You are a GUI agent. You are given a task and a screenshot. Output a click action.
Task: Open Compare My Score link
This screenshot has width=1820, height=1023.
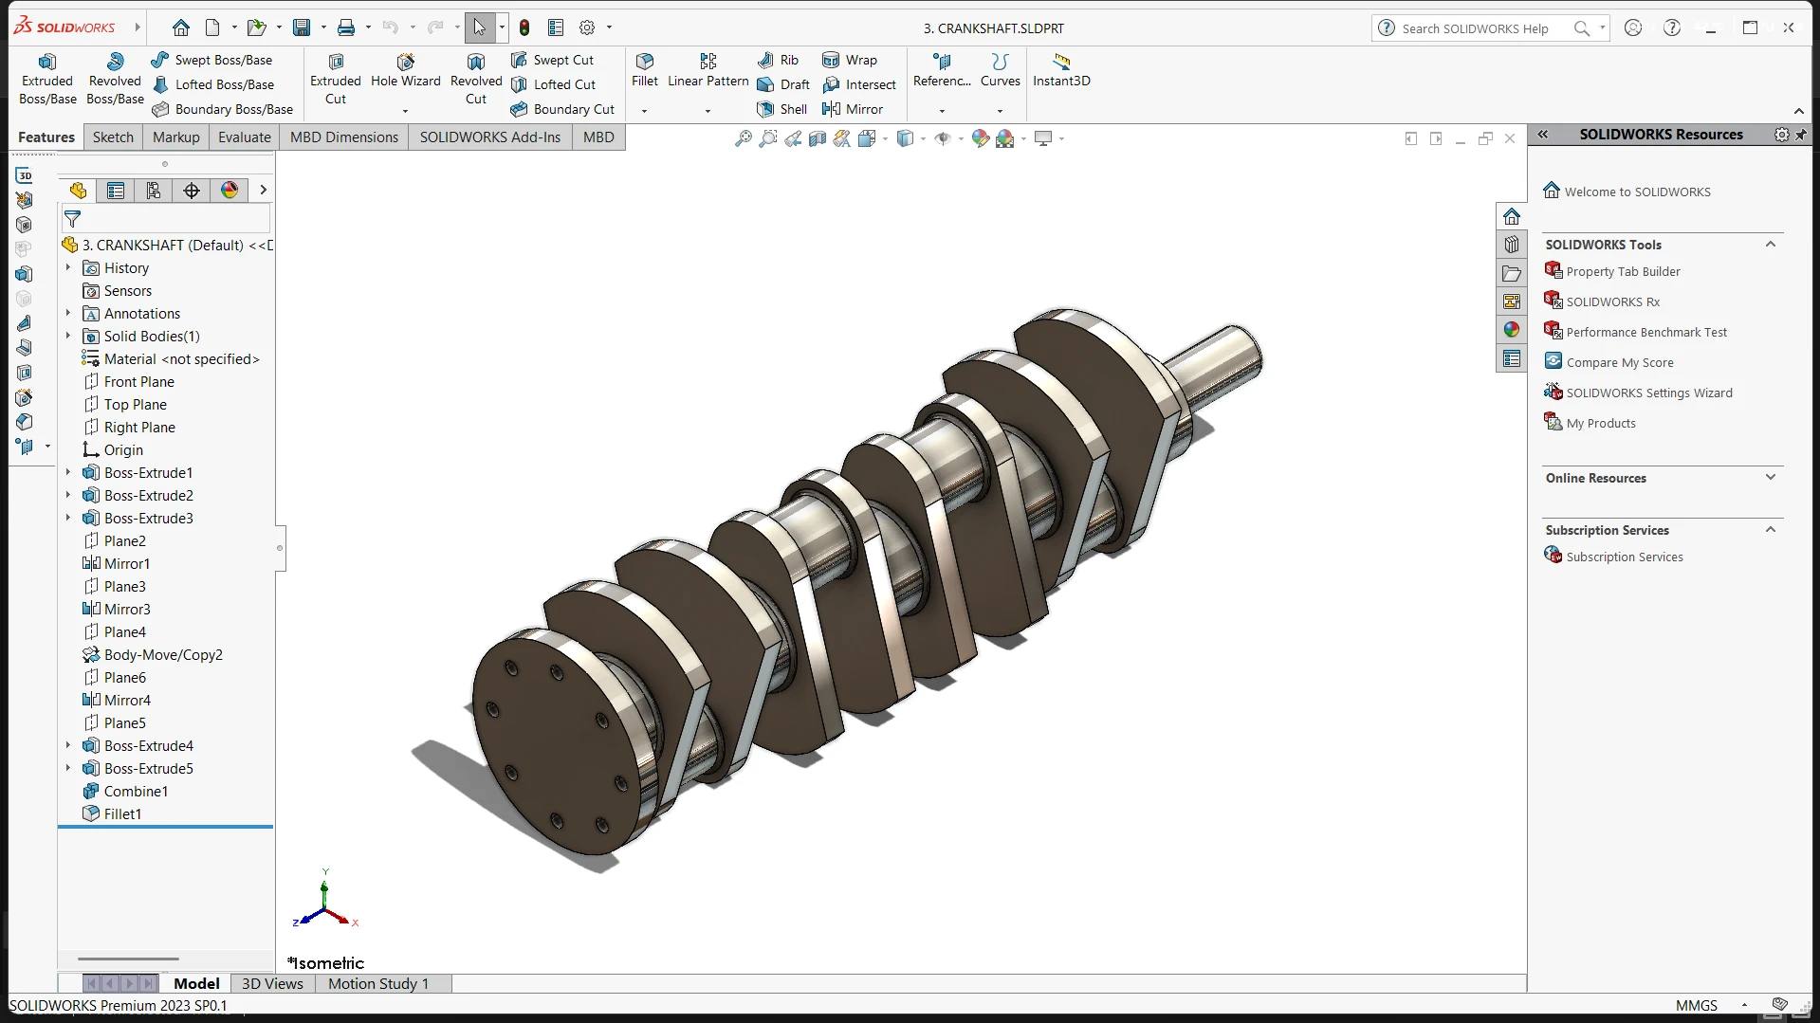click(x=1620, y=362)
